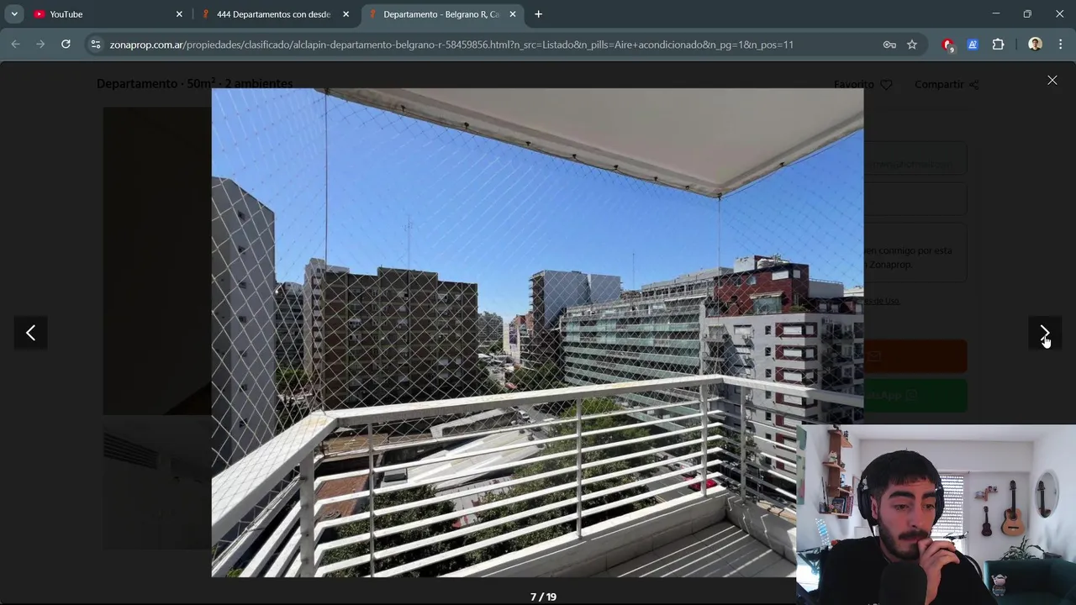Go forward in browser history

pos(40,45)
